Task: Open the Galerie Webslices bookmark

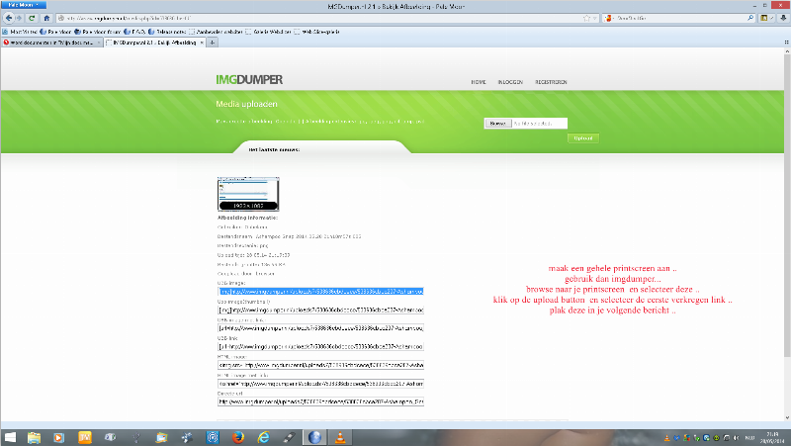Action: point(268,32)
